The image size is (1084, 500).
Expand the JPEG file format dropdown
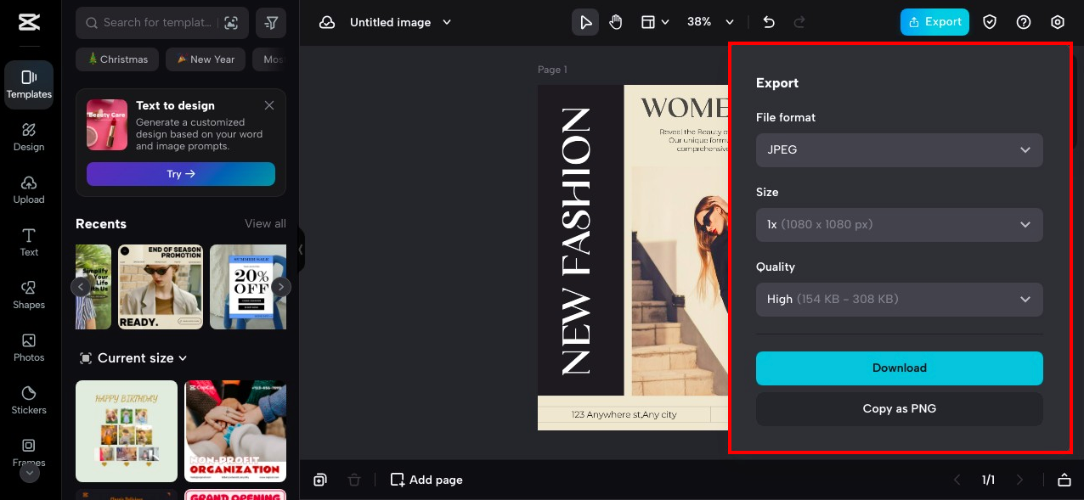900,150
